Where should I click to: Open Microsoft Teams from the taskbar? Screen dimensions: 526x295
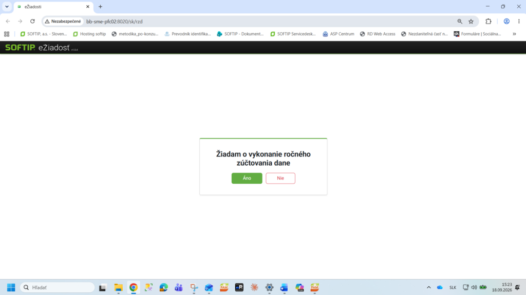178,287
